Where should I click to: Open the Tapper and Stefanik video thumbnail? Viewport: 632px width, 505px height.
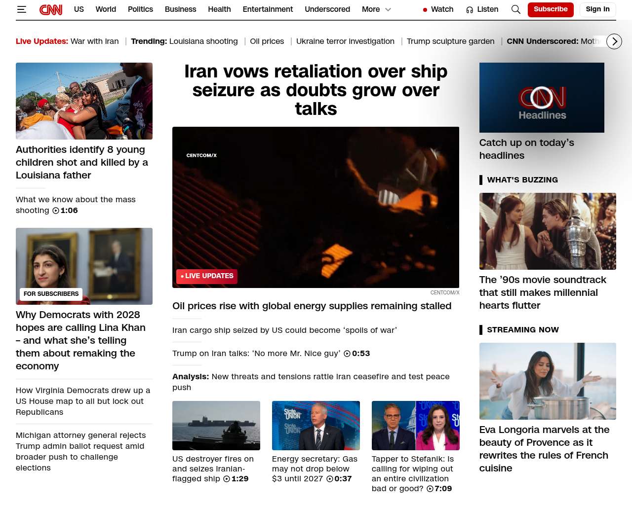pos(415,426)
